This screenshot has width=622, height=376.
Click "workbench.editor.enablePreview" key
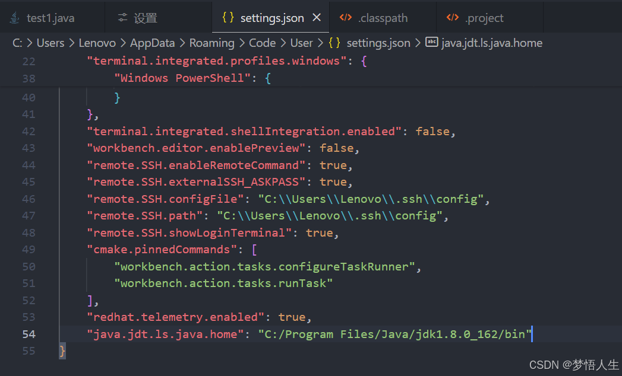click(197, 148)
